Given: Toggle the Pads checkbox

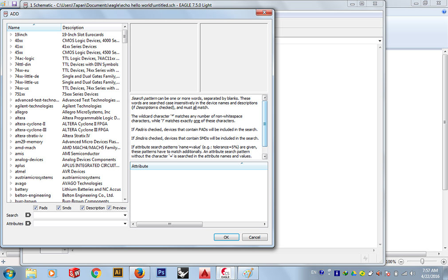Looking at the screenshot, I should point(35,208).
